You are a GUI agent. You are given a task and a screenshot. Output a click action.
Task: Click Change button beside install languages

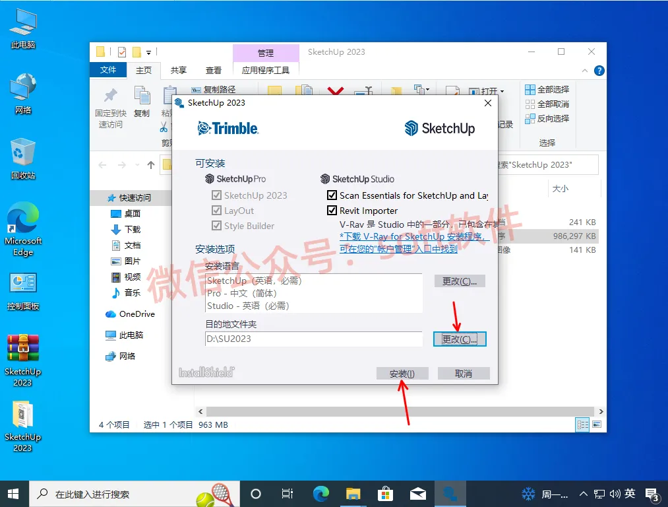click(x=459, y=281)
